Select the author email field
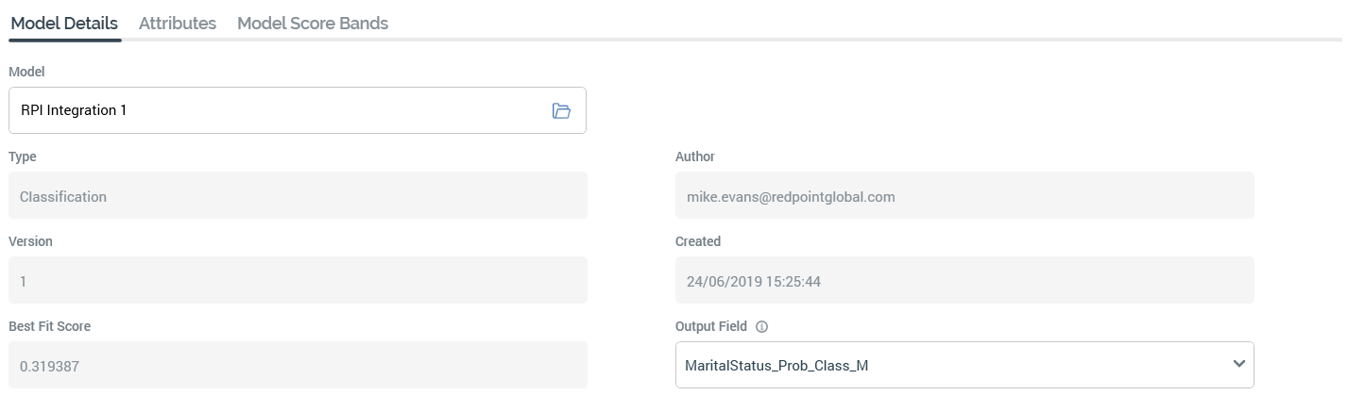 pos(964,196)
